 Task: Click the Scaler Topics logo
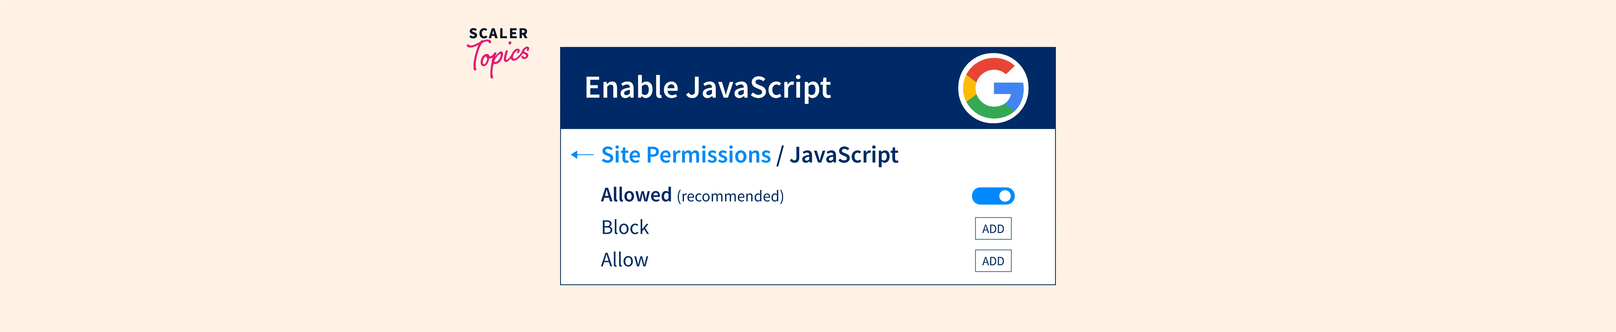coord(499,51)
